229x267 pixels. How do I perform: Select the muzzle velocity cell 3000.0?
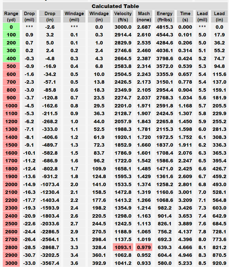[x=123, y=27]
